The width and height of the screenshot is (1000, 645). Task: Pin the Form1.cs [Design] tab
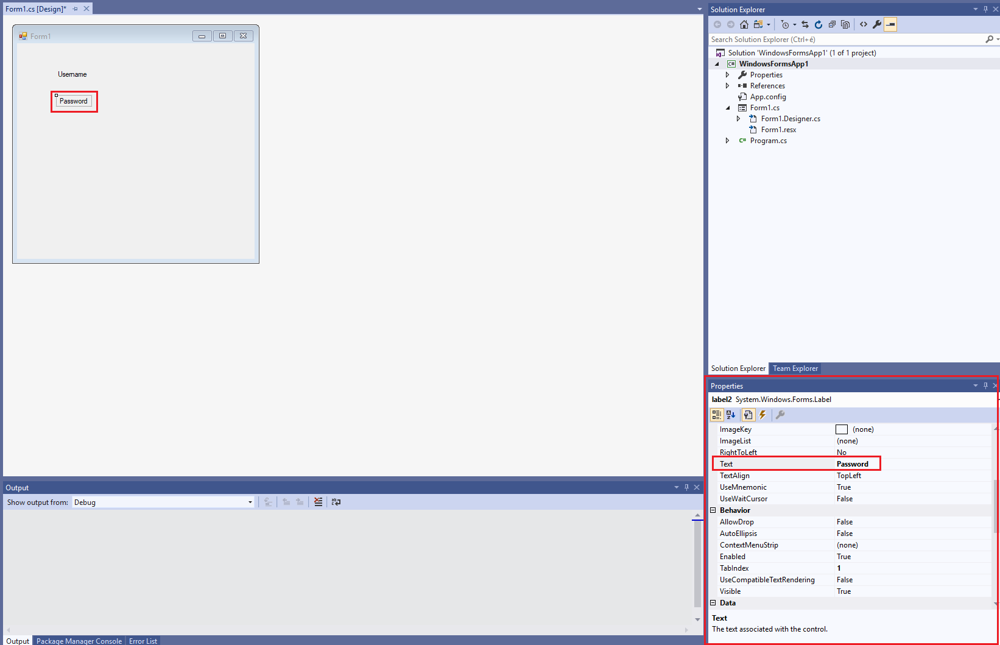click(x=76, y=9)
